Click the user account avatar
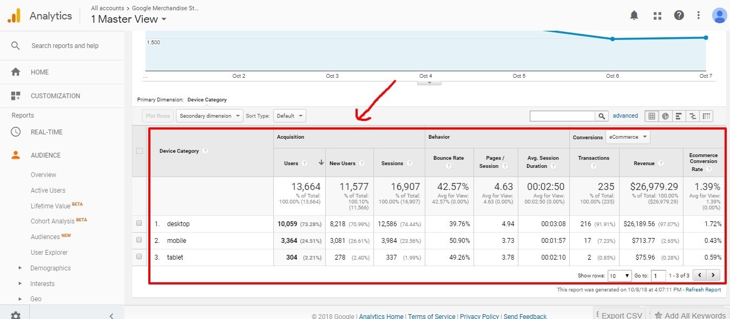 719,16
